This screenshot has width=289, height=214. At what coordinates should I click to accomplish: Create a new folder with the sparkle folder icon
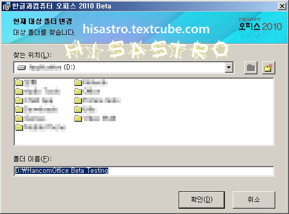click(269, 67)
